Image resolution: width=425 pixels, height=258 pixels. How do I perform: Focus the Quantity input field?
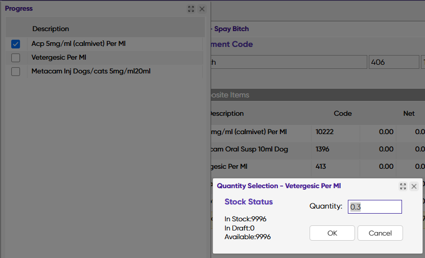point(375,207)
